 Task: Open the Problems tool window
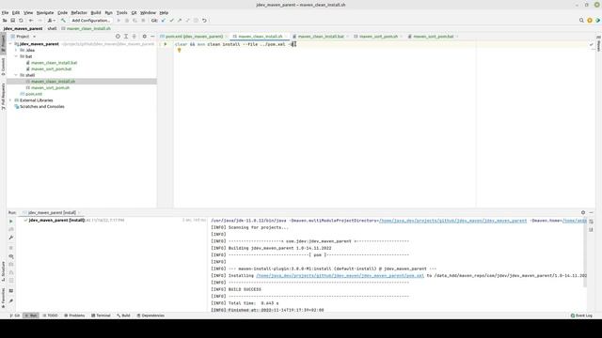(74, 315)
